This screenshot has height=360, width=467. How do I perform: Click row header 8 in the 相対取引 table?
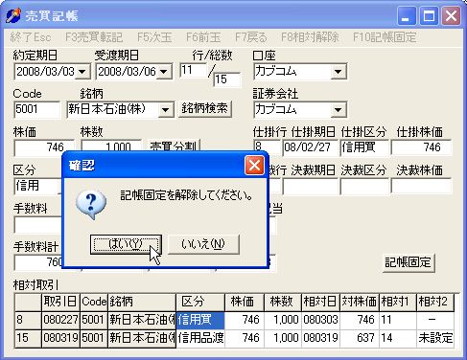pos(28,320)
